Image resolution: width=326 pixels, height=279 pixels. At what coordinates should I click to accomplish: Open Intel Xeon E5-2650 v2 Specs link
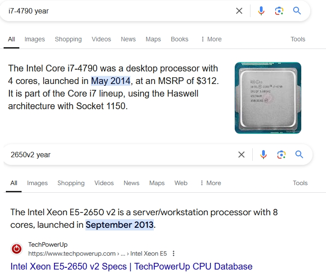pos(131,266)
